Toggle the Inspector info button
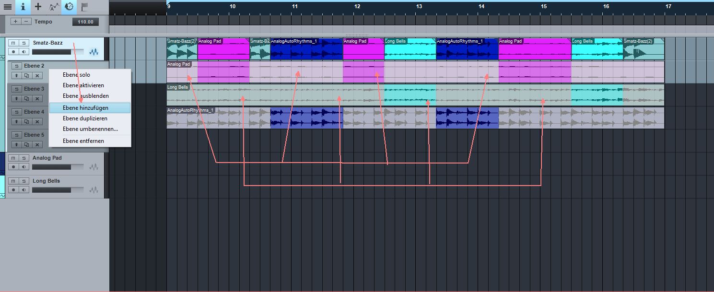This screenshot has height=292, width=714. point(23,7)
